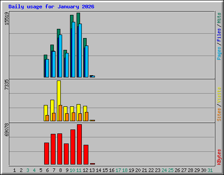
Task: Click day label 17 on the axis
Action: click(118, 170)
